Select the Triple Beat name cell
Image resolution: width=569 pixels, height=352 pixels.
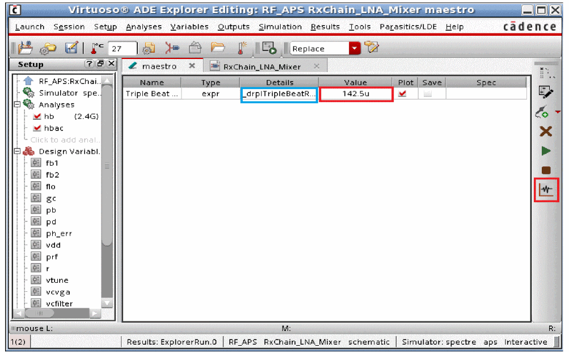tap(151, 94)
